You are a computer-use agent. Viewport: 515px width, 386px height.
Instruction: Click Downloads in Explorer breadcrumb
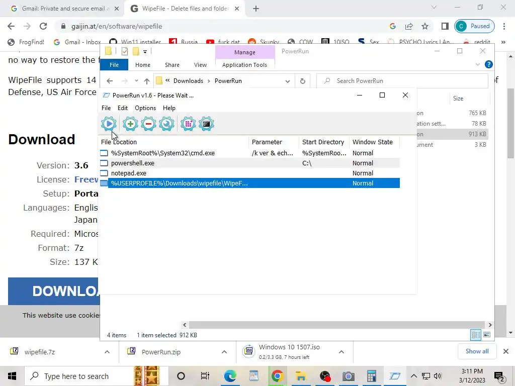(x=188, y=81)
